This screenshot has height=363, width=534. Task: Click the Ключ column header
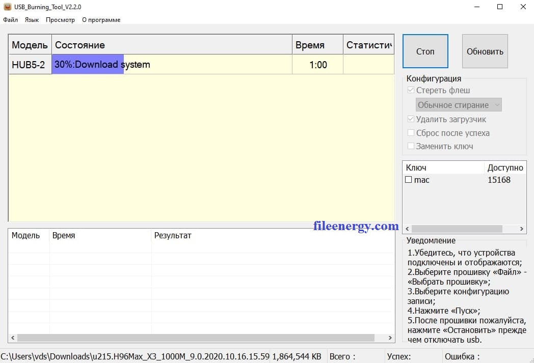pyautogui.click(x=443, y=167)
